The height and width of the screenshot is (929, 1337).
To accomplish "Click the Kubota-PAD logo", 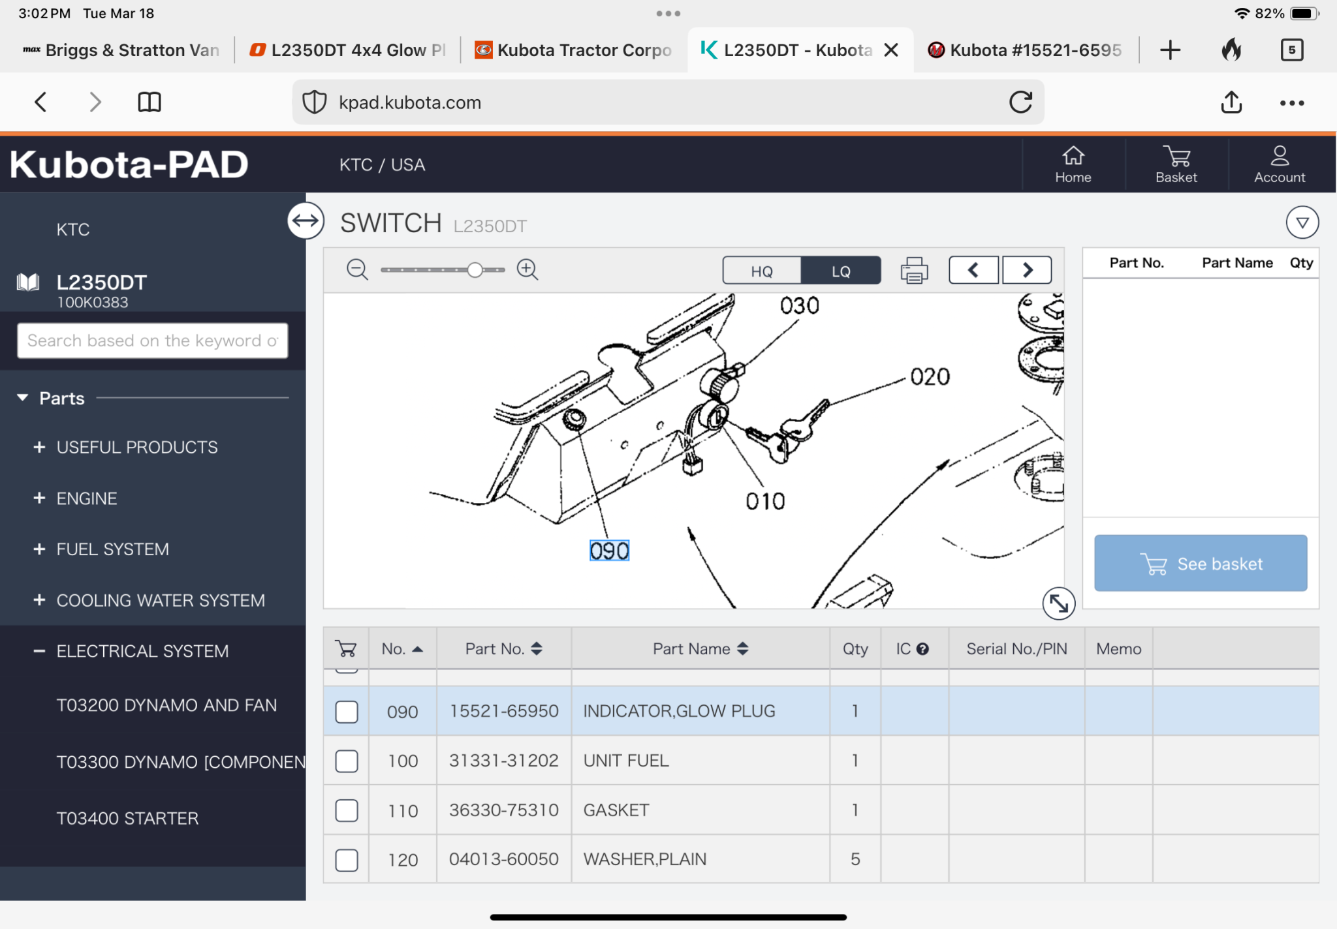I will 129,164.
